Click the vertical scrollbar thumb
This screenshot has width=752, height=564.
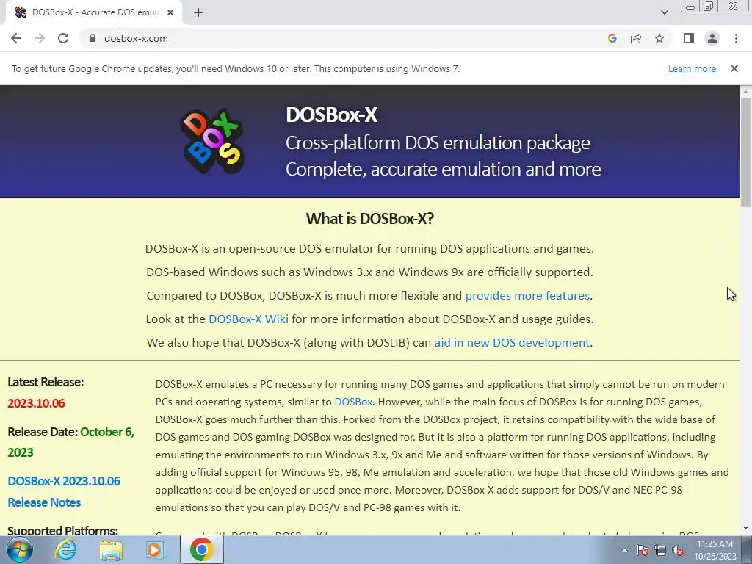pos(746,151)
